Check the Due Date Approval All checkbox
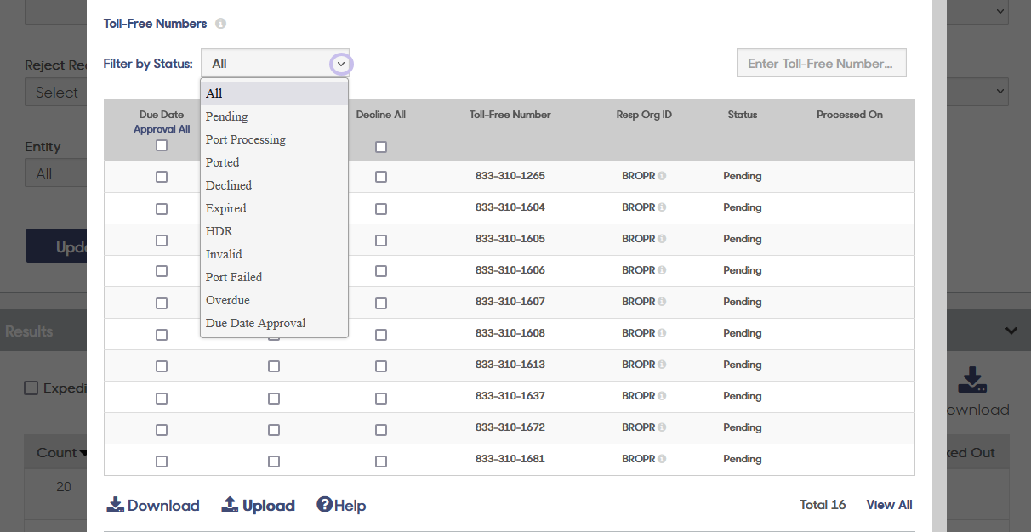This screenshot has height=532, width=1031. [x=162, y=145]
